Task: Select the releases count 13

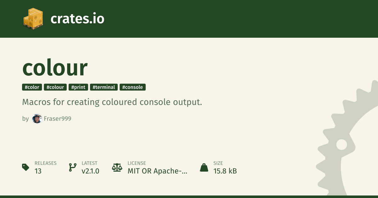Action: (38, 171)
